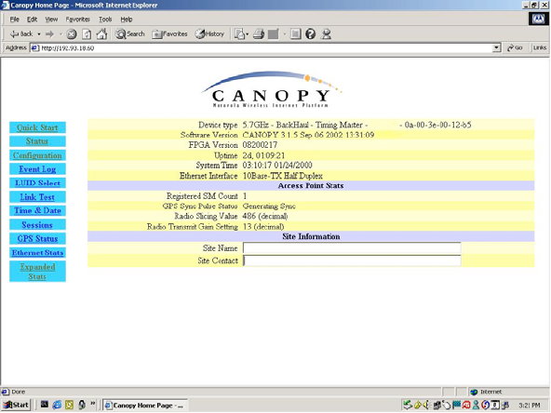551x413 pixels.
Task: Click the Links toolbar label
Action: pos(540,47)
